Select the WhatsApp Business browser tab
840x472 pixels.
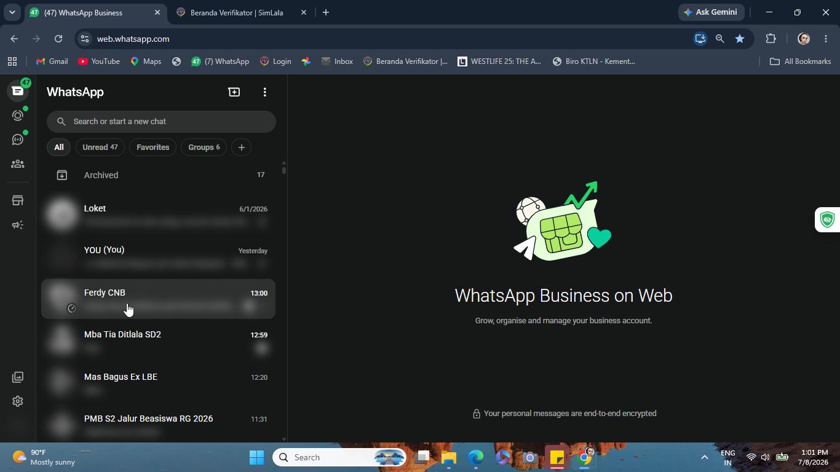[x=95, y=12]
